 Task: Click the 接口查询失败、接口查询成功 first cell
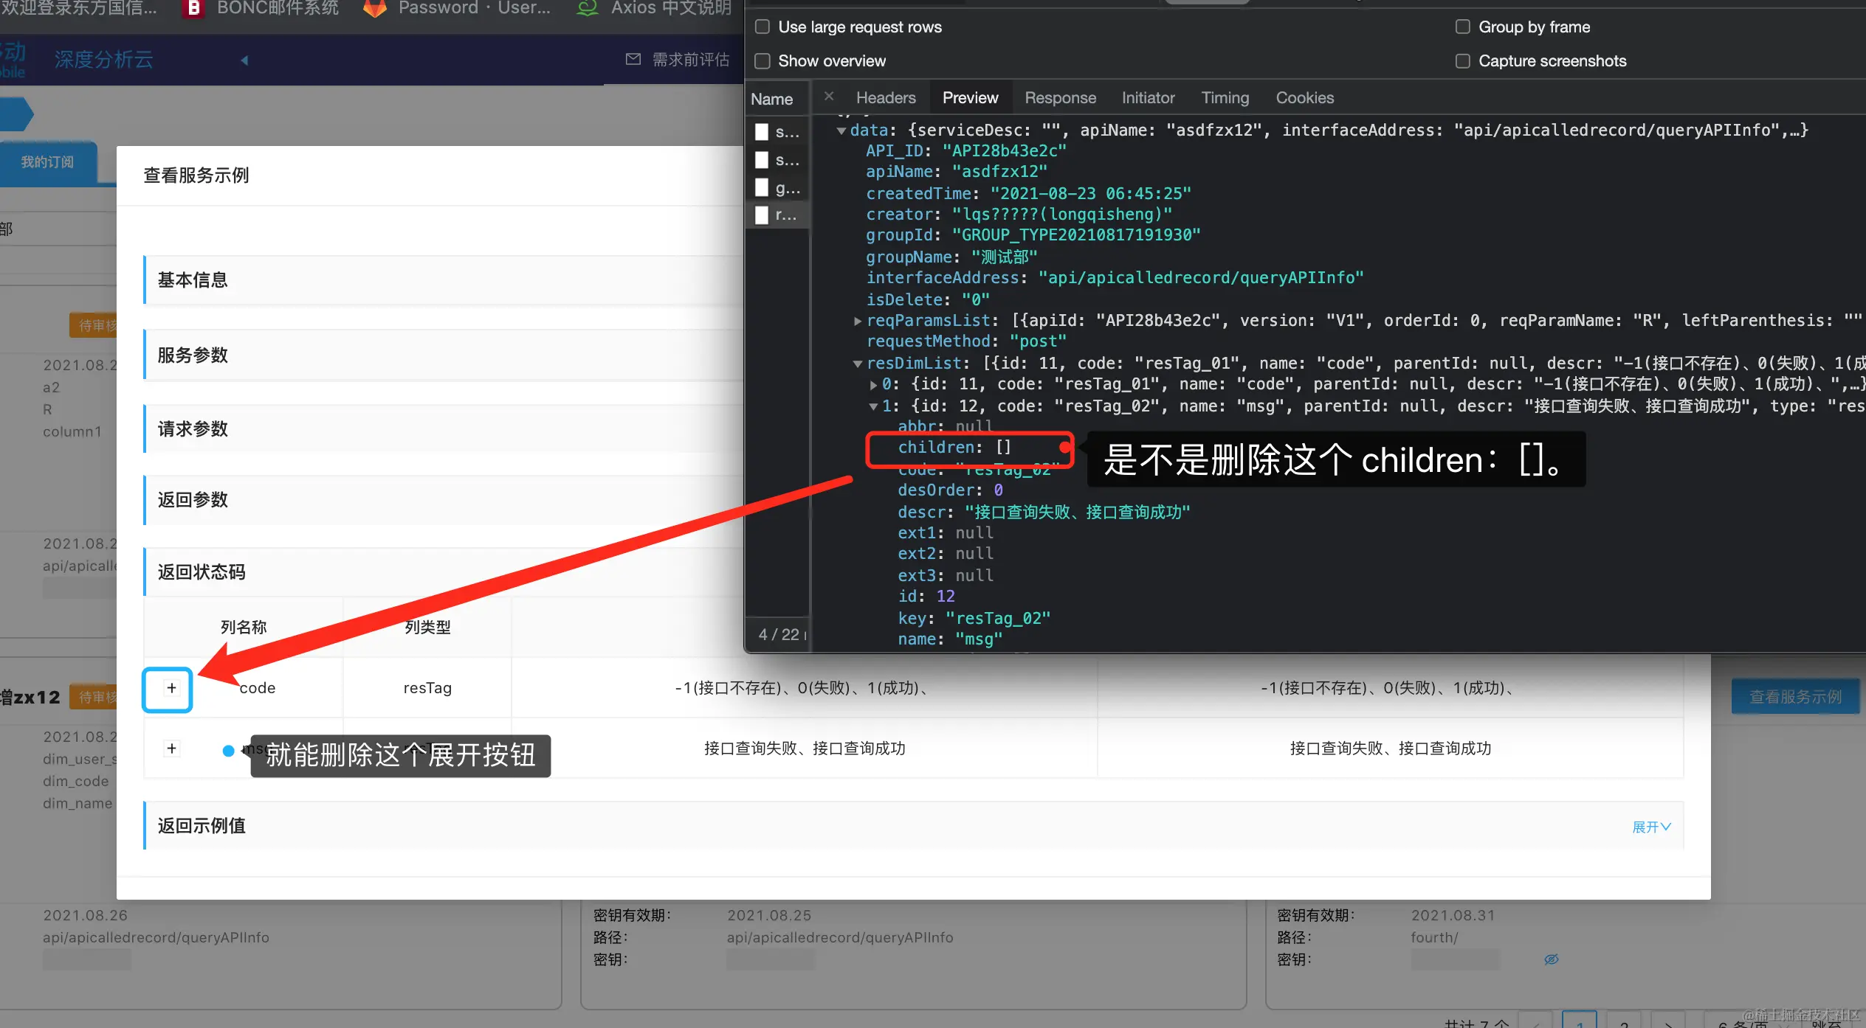(805, 749)
